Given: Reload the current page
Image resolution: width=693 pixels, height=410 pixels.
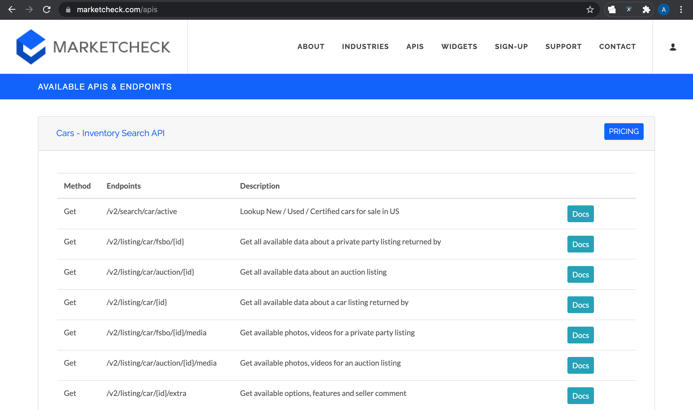Looking at the screenshot, I should tap(46, 9).
